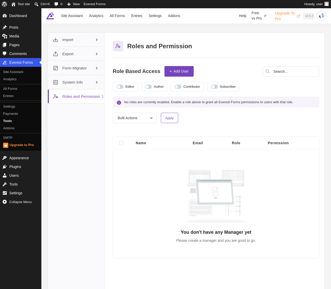The height and width of the screenshot is (289, 331).
Task: Open All Forms in sidebar submenu
Action: tap(10, 89)
